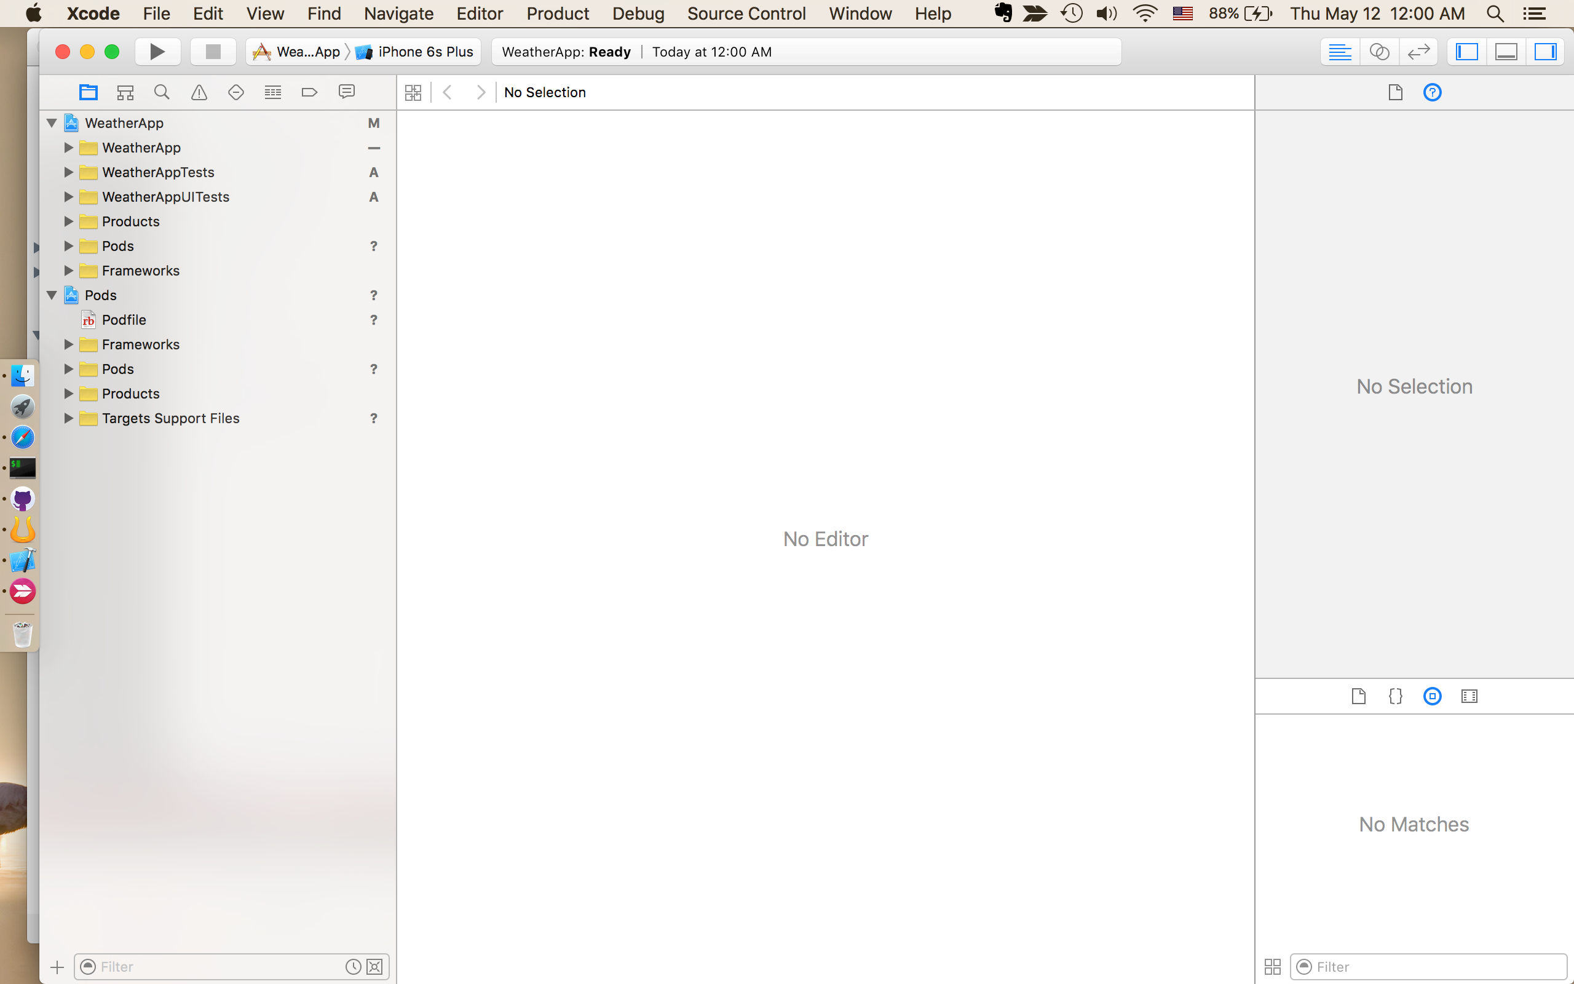Expand the Targets Support Files folder
This screenshot has width=1574, height=984.
coord(68,418)
